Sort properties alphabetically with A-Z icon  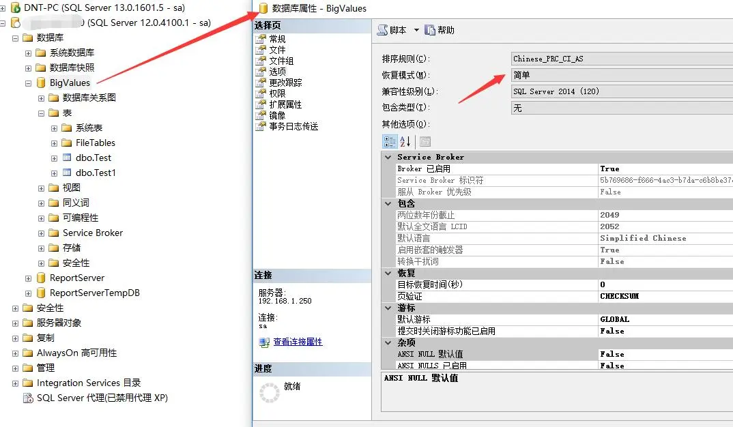pos(405,142)
